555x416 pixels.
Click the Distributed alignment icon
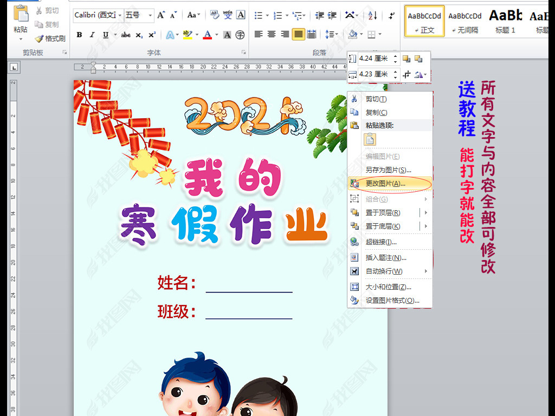point(312,34)
